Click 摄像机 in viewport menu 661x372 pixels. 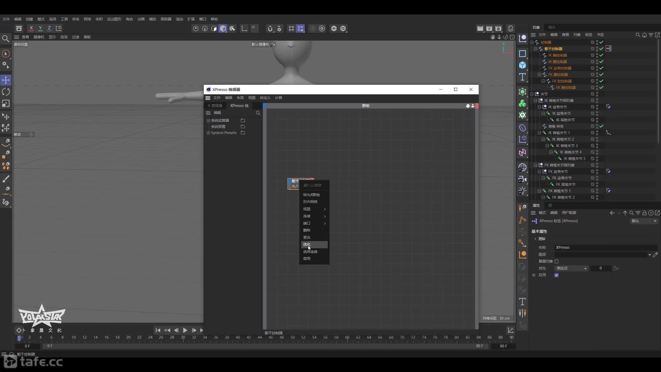(x=39, y=37)
